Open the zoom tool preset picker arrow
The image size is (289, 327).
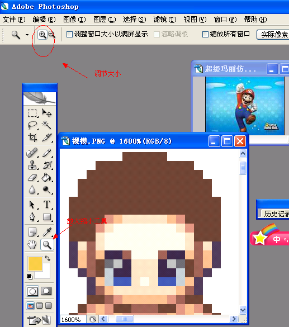click(x=27, y=35)
